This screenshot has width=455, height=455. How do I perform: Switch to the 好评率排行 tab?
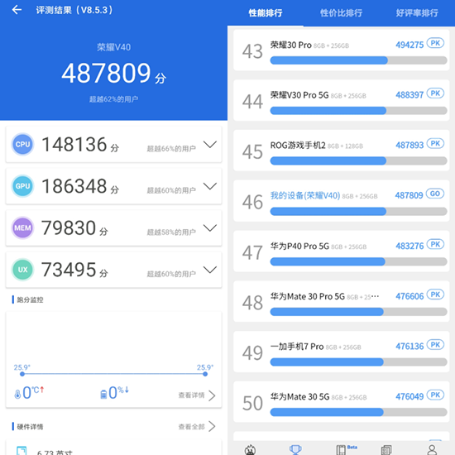(417, 12)
